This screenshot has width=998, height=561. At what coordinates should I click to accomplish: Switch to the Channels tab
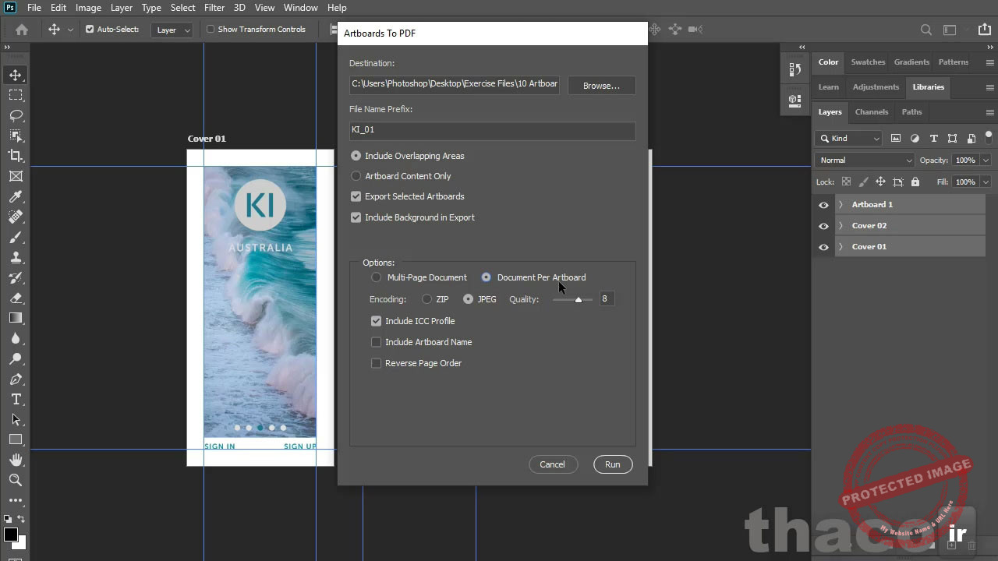coord(872,111)
